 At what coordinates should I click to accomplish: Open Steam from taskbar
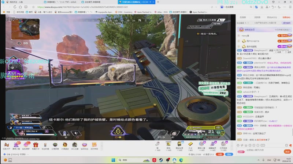pos(161,160)
